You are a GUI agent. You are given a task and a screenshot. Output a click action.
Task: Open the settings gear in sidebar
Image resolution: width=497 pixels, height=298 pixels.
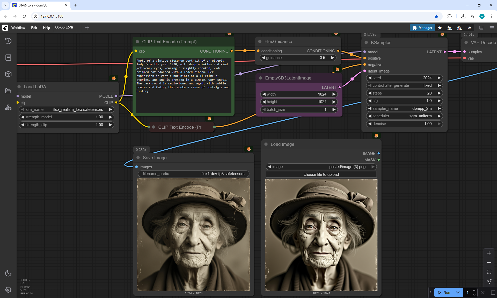[x=8, y=290]
